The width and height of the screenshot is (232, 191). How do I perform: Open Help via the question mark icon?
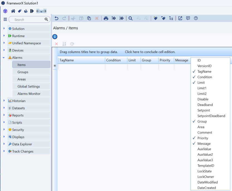196,18
